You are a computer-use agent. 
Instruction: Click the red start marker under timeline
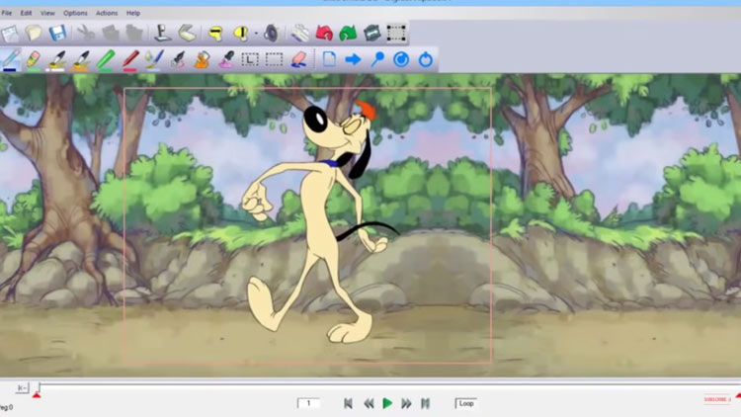click(x=37, y=395)
